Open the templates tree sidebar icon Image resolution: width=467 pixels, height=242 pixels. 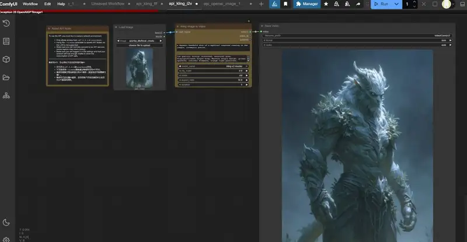tap(6, 96)
